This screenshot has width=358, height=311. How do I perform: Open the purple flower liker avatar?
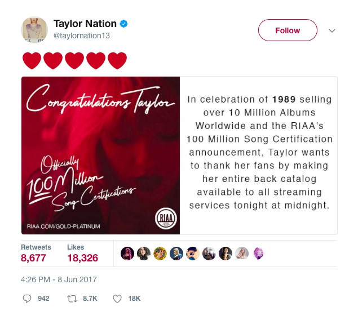258,254
